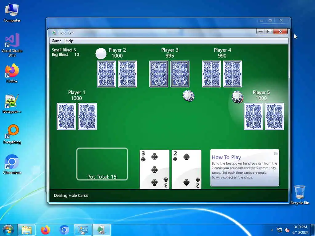The image size is (315, 236).
Task: Click the chip stack beside Player 5
Action: tap(237, 97)
